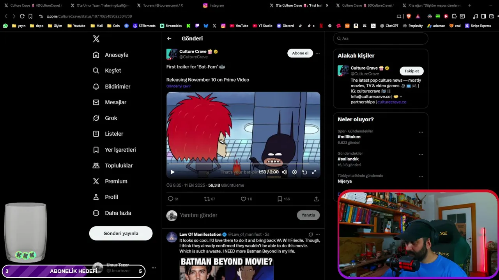499x280 pixels.
Task: Click the Brave Shields lion icon
Action: coord(409,16)
